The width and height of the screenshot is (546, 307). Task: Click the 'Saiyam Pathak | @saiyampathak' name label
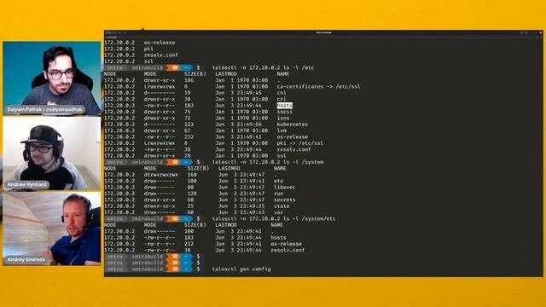(45, 109)
